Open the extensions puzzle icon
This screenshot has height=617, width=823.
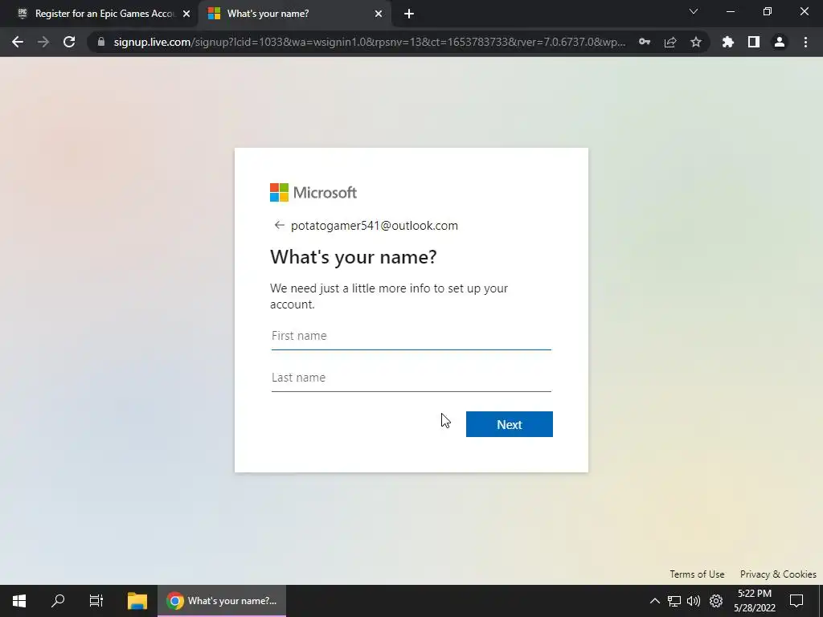(727, 42)
